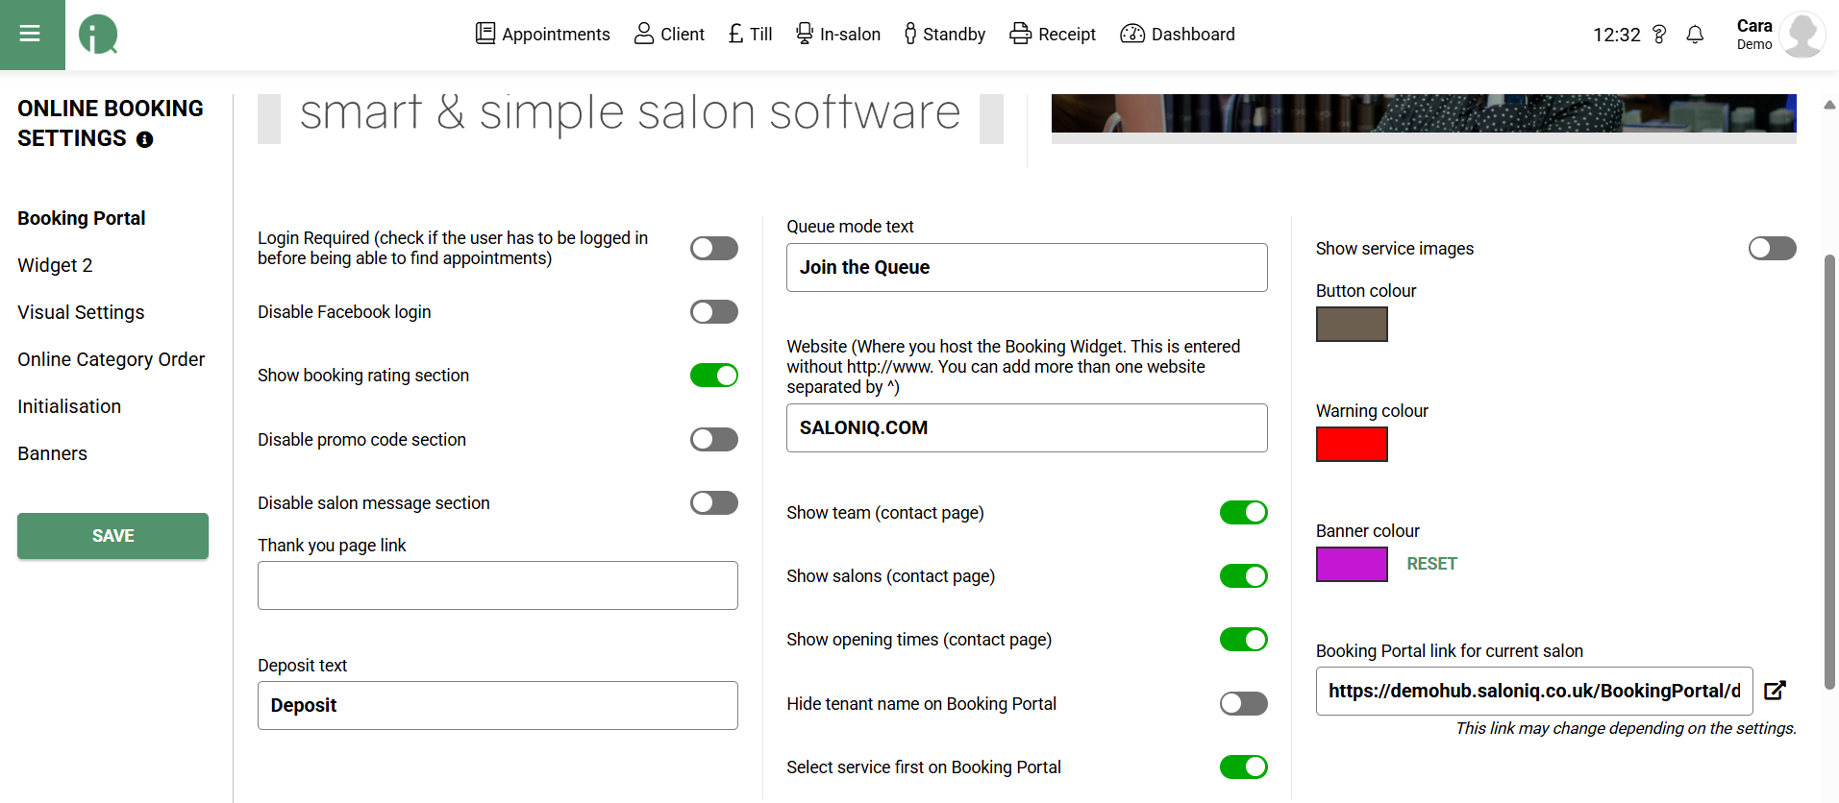Open the hamburger menu icon
Image resolution: width=1839 pixels, height=803 pixels.
(x=31, y=35)
